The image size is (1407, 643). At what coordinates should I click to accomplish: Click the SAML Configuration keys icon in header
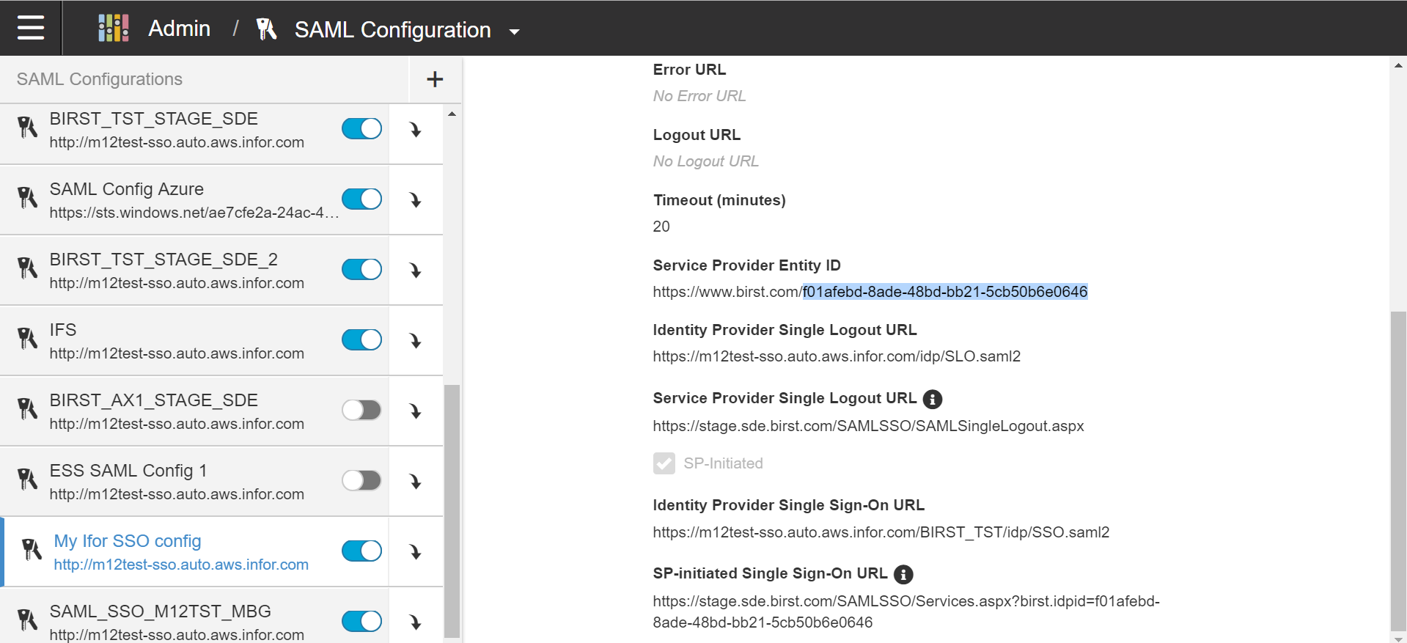click(x=266, y=29)
